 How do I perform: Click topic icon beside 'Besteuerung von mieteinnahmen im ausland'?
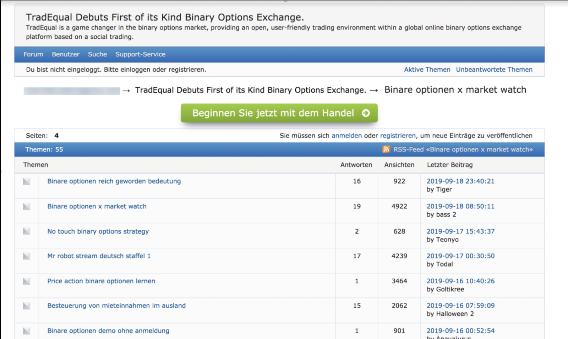click(27, 306)
